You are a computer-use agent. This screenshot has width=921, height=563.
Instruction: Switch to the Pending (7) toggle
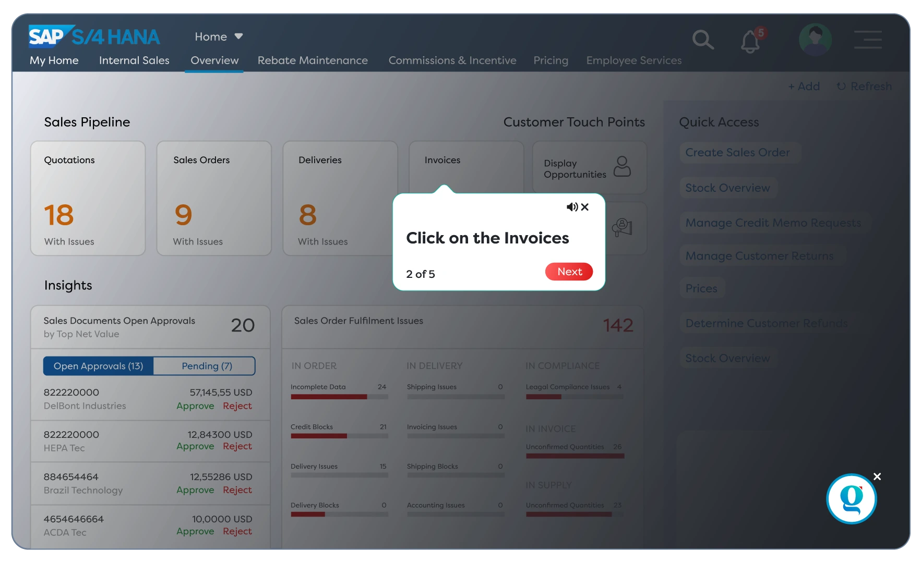coord(207,366)
